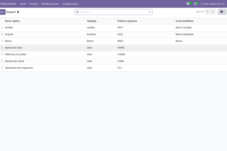227x151 pixels.
Task: Click handle icon of Valutazione del magazzino
Action: (2, 68)
